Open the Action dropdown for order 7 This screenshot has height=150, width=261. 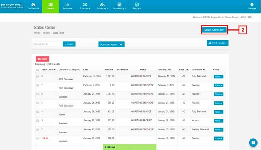click(218, 86)
